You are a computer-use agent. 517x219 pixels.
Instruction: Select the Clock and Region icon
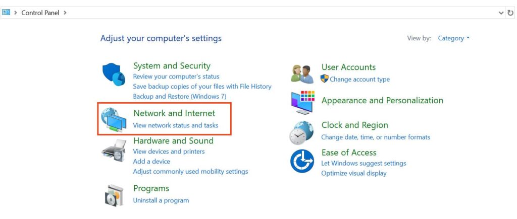[301, 132]
